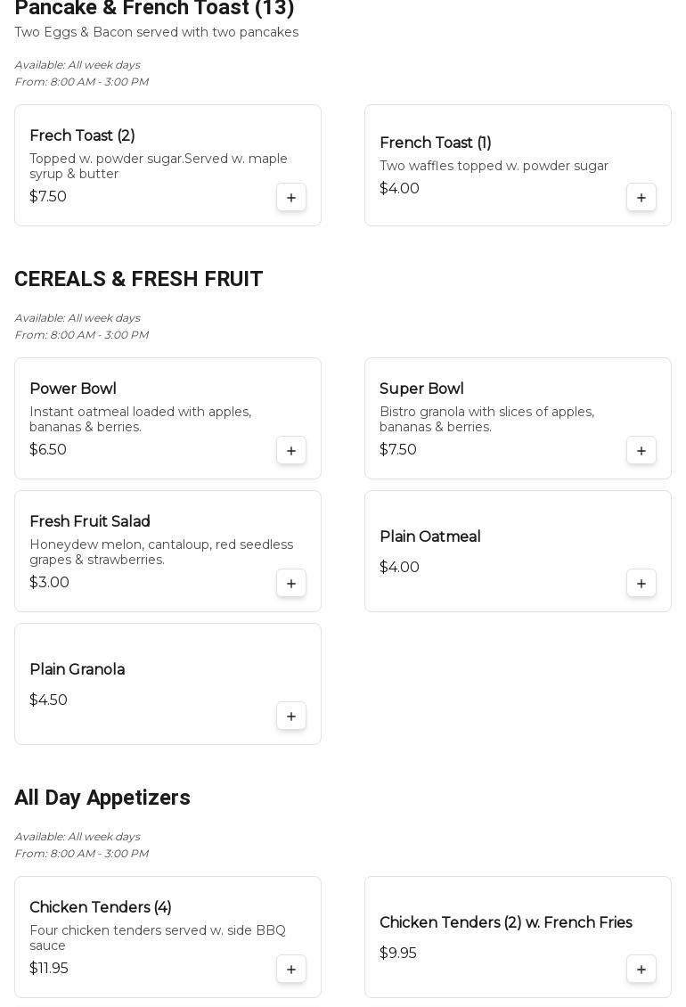Select the Fresh Fruit Salad card description
The width and height of the screenshot is (686, 1007).
coord(161,552)
